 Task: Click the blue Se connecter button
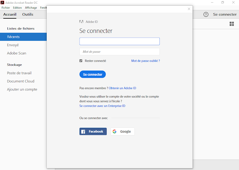pyautogui.click(x=93, y=74)
